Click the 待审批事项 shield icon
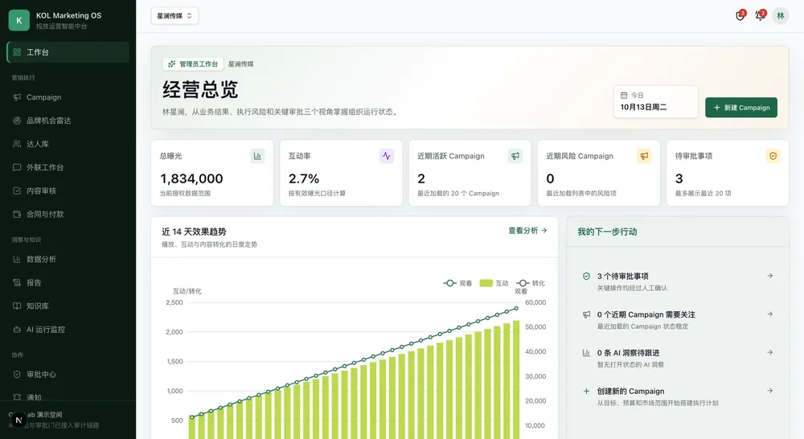 (773, 156)
